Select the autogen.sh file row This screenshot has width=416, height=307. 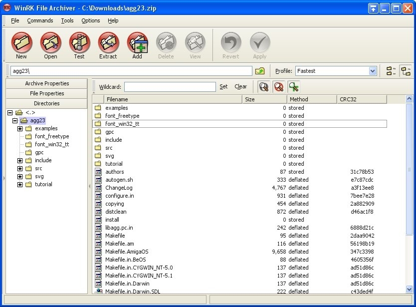tap(239, 180)
